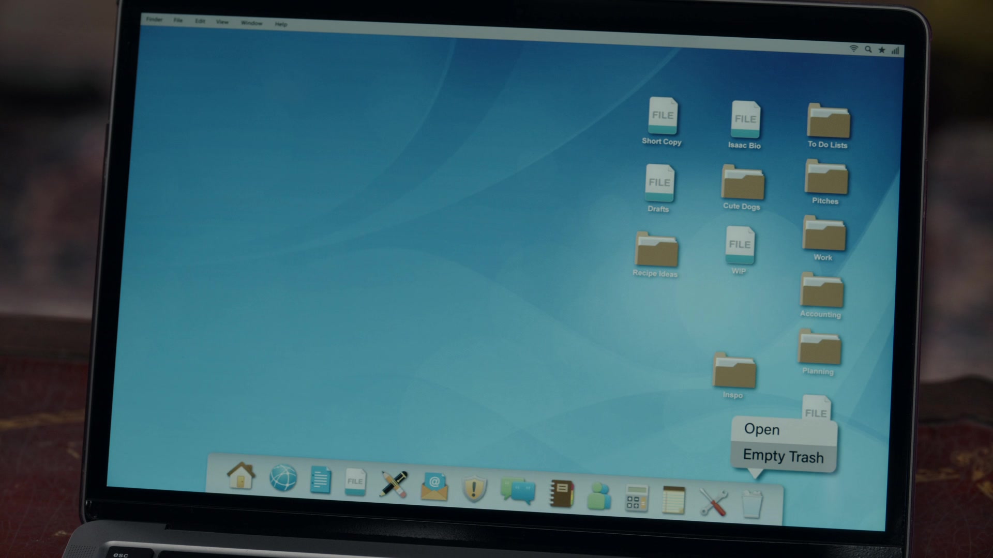Screen dimensions: 993x558
Task: Click the FILE icon in the dock
Action: (x=355, y=482)
